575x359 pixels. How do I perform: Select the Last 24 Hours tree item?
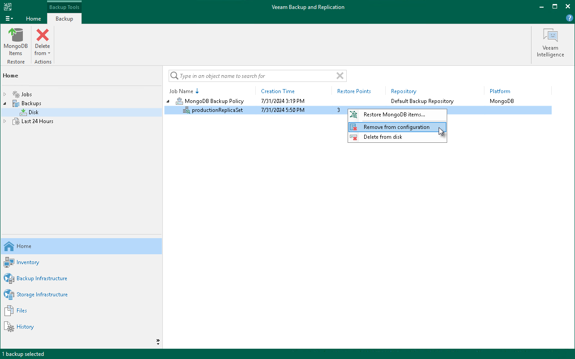[x=37, y=121]
